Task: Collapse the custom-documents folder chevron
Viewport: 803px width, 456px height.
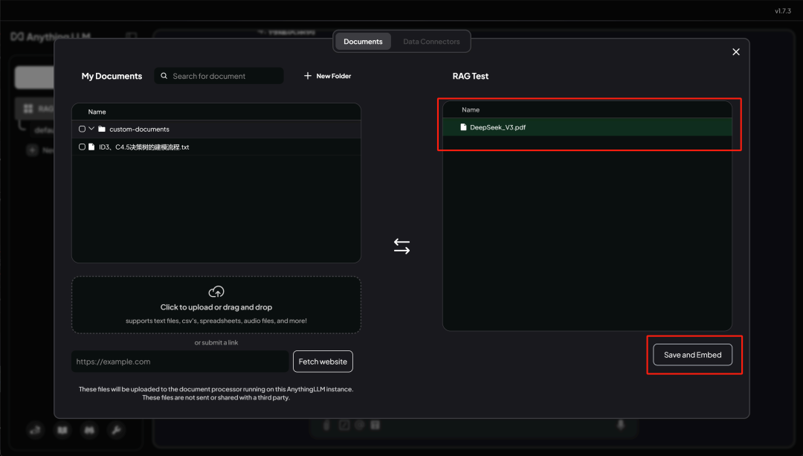Action: [x=91, y=129]
